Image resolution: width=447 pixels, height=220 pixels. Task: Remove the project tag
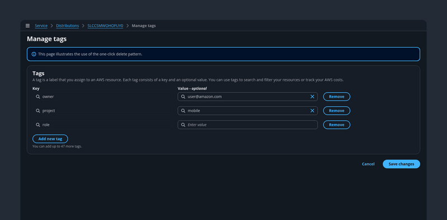point(336,111)
